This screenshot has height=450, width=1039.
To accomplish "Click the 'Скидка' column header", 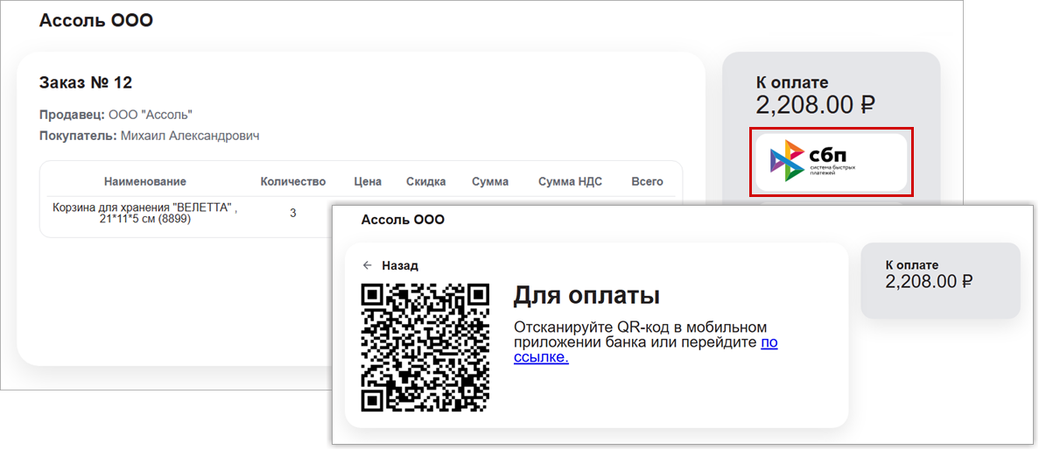I will 426,181.
